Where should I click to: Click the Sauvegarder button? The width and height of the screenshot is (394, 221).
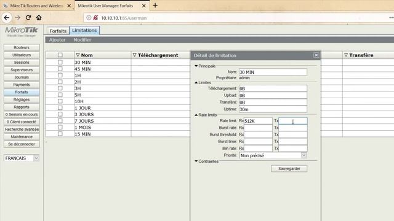(289, 169)
